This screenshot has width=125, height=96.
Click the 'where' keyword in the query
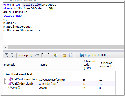pyautogui.click(x=8, y=8)
